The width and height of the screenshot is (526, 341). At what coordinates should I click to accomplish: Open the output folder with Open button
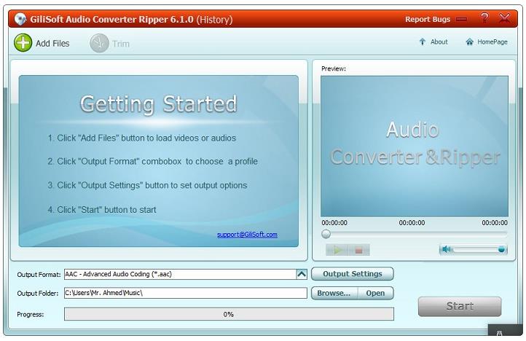point(376,293)
